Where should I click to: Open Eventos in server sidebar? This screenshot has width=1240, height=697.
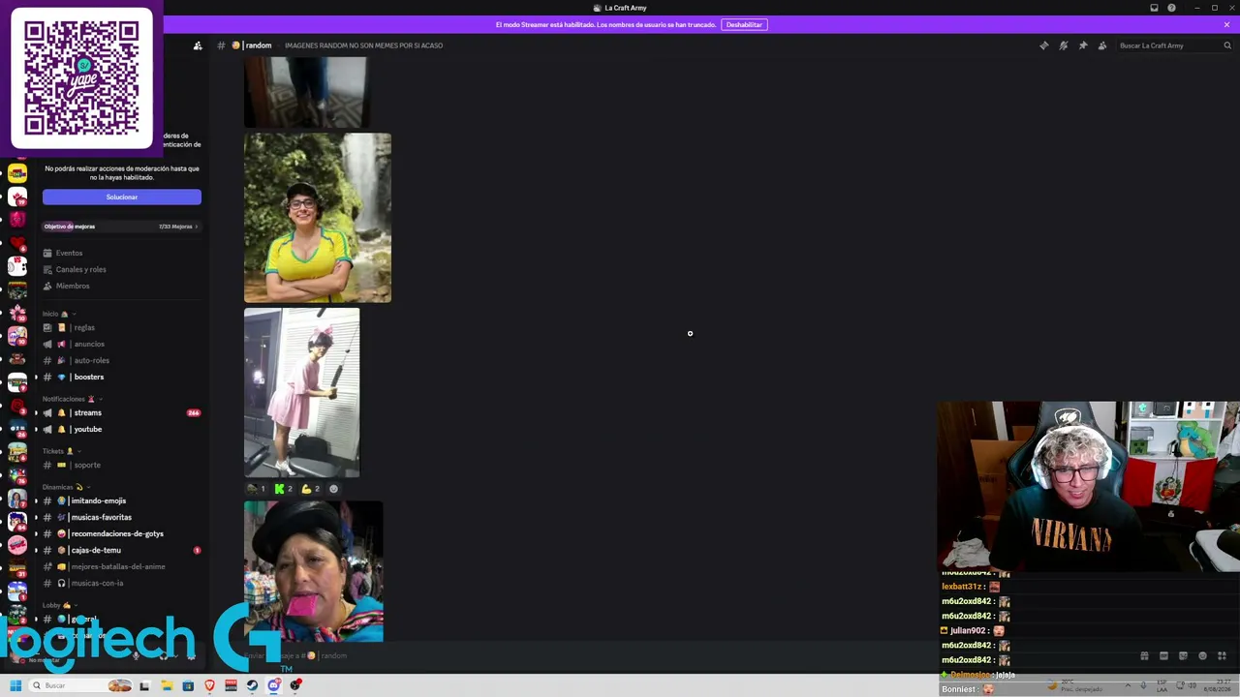[x=69, y=253]
